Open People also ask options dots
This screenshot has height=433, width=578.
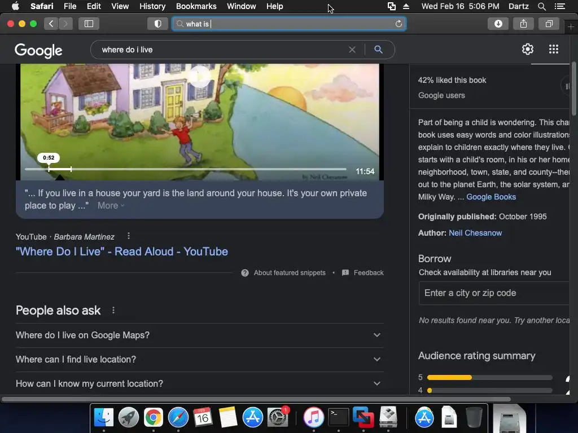click(113, 311)
